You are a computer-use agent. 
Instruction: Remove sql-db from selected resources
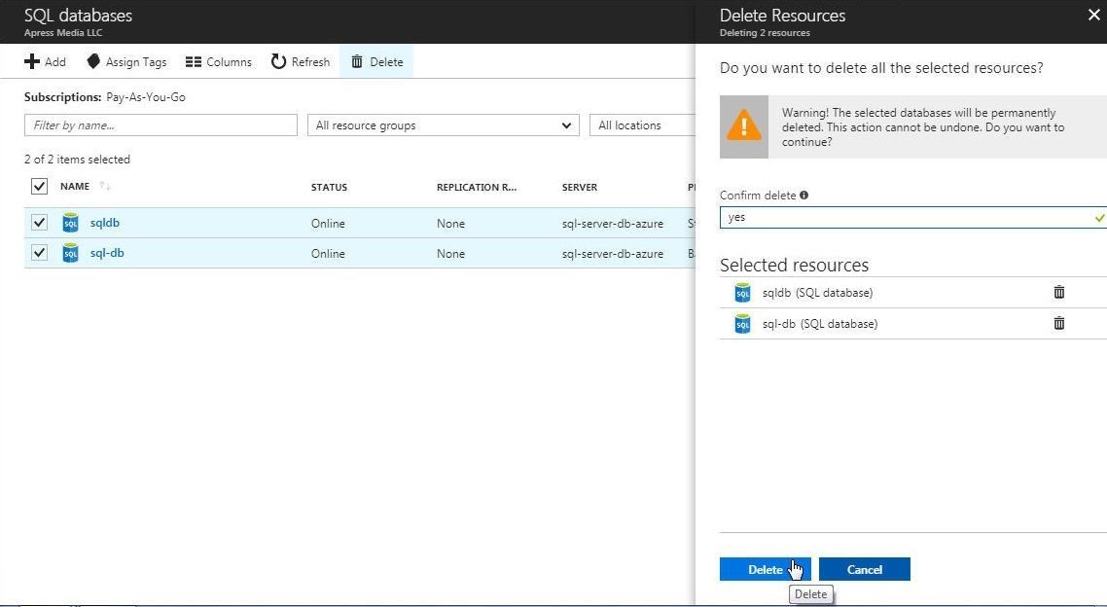(x=1059, y=323)
